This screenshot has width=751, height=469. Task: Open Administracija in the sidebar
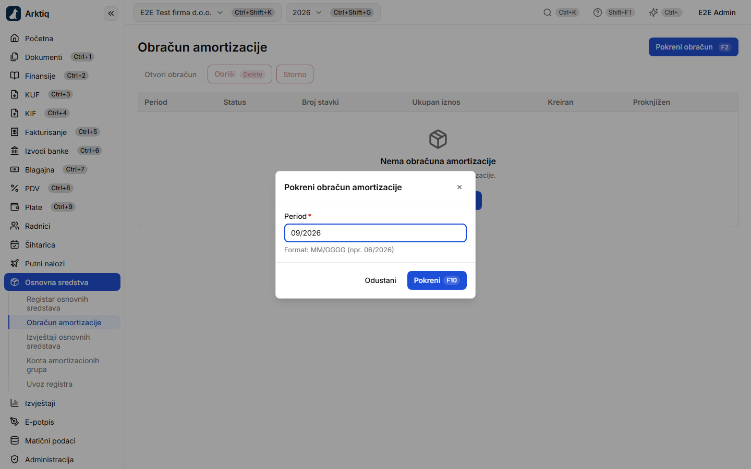(x=62, y=459)
